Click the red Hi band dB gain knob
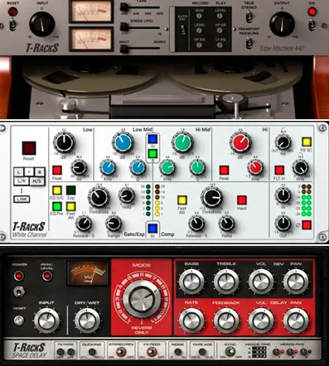The width and height of the screenshot is (329, 366). coord(240,142)
